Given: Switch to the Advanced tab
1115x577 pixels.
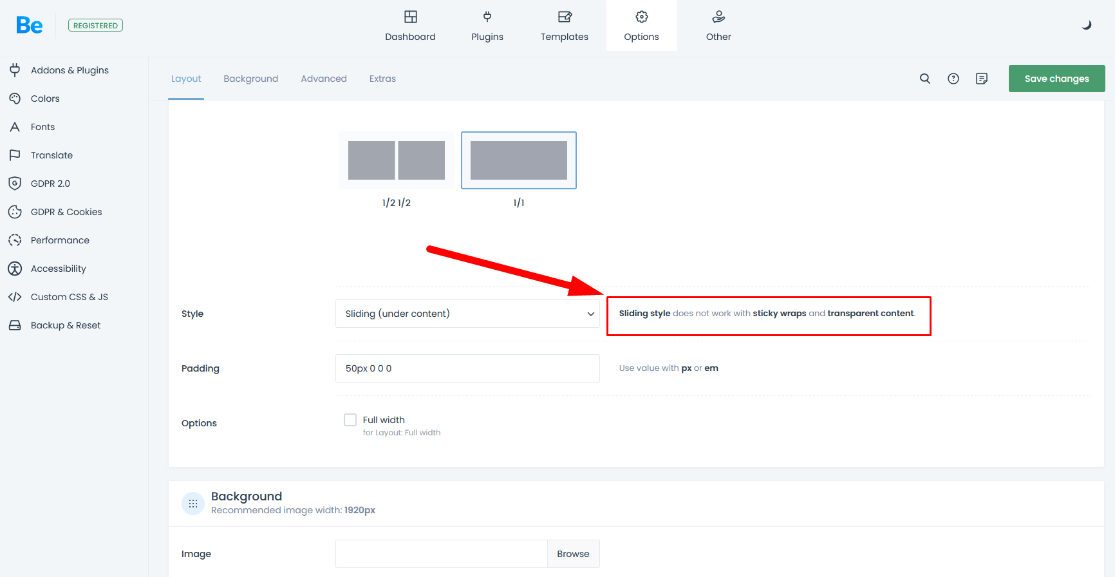Looking at the screenshot, I should 324,79.
